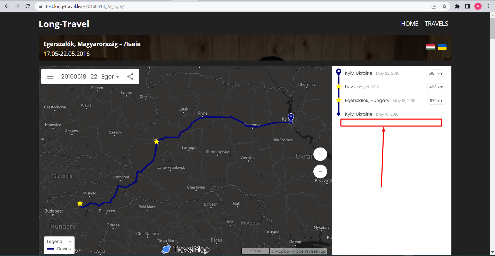Click the TravelMap logo at map bottom
This screenshot has height=256, width=495.
(x=185, y=249)
